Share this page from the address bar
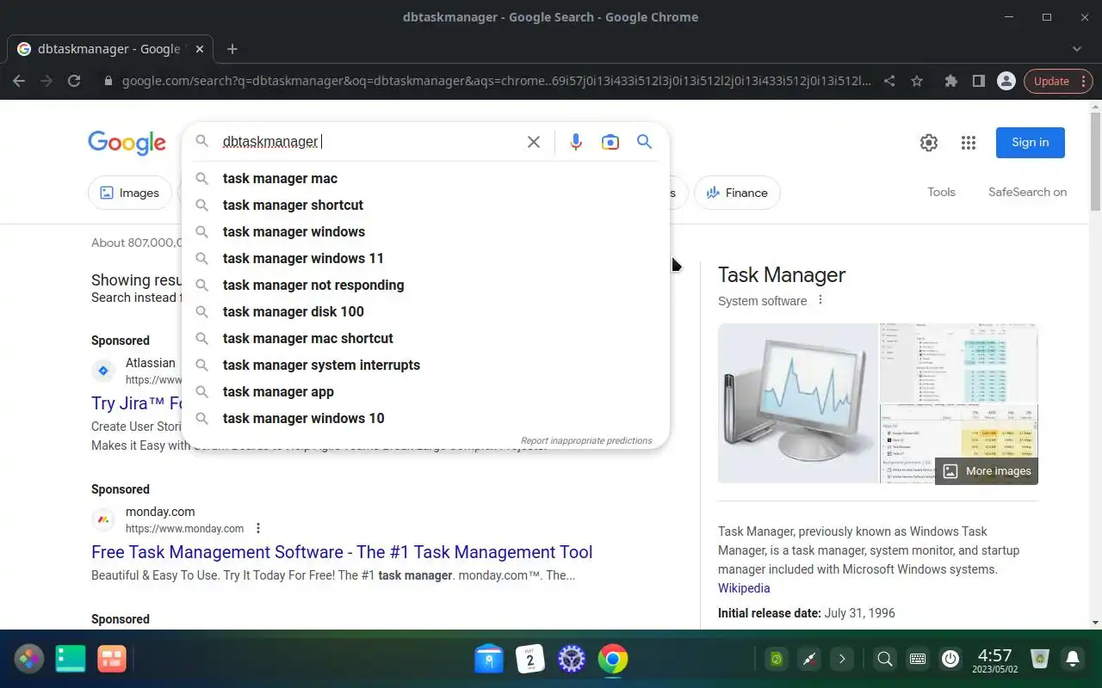Viewport: 1102px width, 688px height. click(889, 81)
